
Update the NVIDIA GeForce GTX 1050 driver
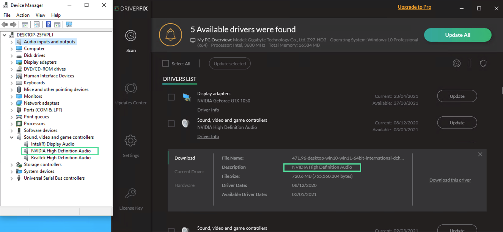point(457,96)
